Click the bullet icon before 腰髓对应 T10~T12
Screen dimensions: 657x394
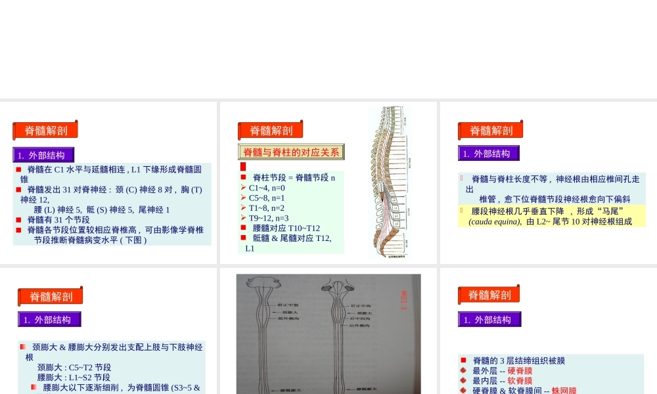pos(243,227)
